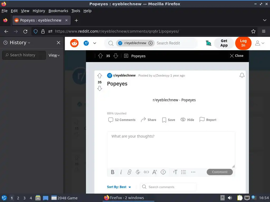Click the Get App button
The width and height of the screenshot is (270, 202).
pos(224,43)
